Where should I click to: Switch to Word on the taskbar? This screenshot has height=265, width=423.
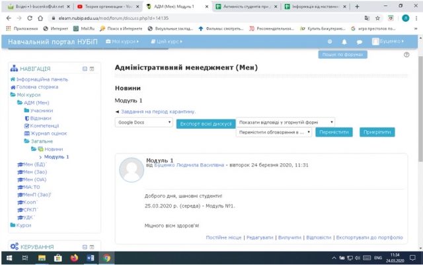[91, 258]
